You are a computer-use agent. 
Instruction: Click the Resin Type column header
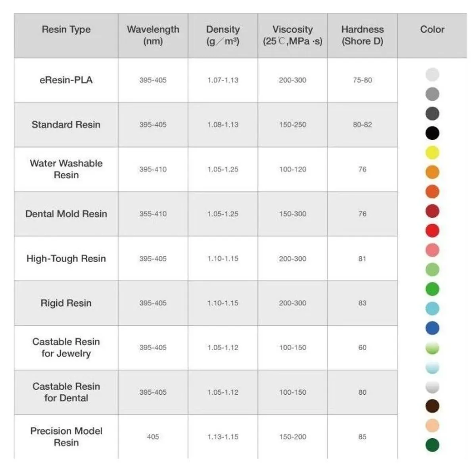click(x=66, y=30)
